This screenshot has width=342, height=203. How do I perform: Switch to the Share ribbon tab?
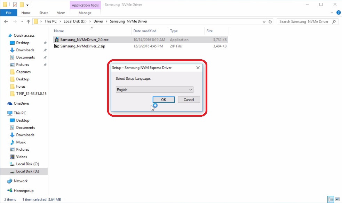click(43, 13)
